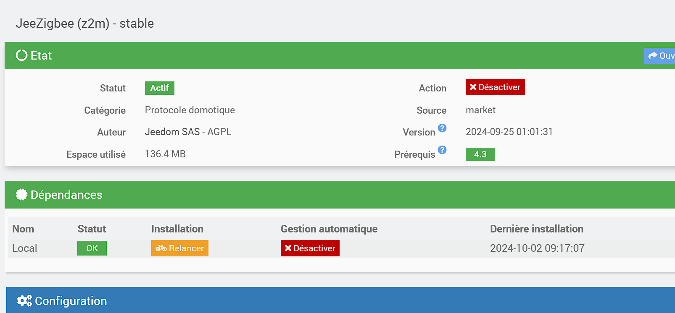675x313 pixels.
Task: Click the Version help question mark icon
Action: (x=442, y=128)
